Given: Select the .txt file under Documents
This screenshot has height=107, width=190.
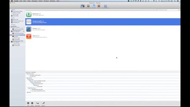Looking at the screenshot, I should [x=33, y=77].
